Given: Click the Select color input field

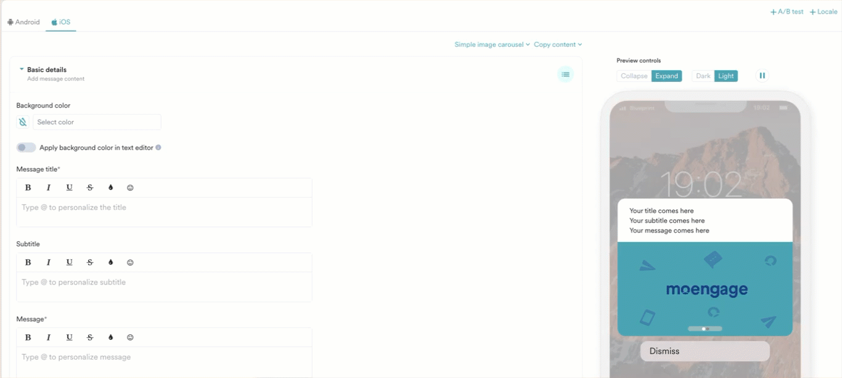Looking at the screenshot, I should (x=97, y=122).
